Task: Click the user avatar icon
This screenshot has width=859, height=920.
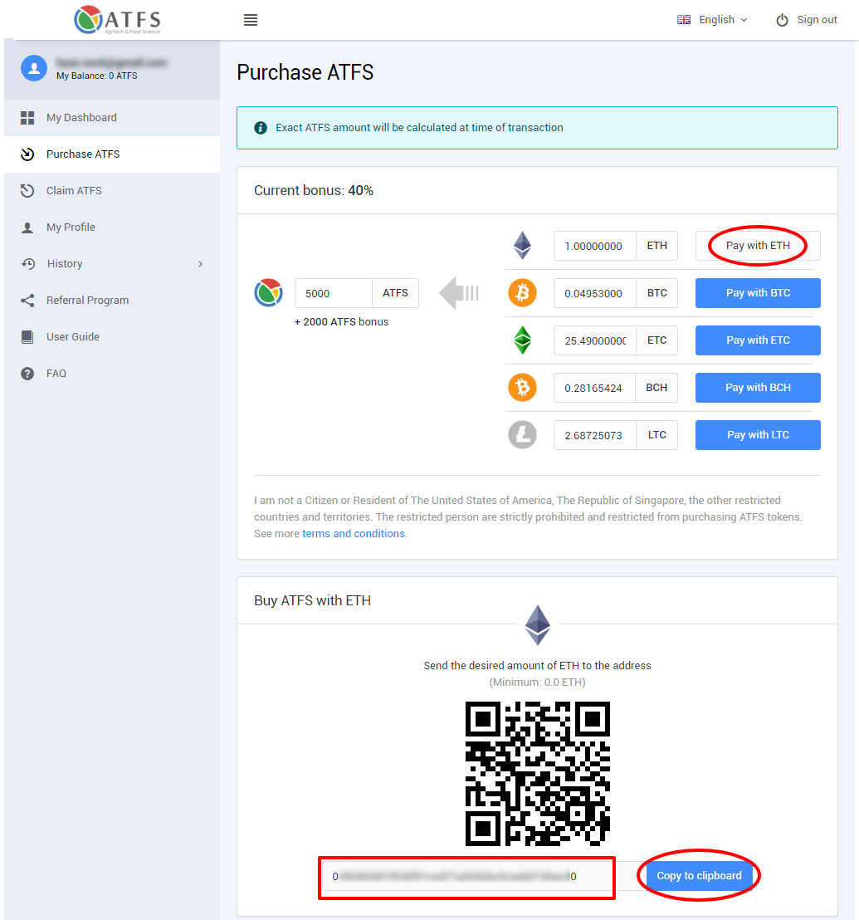Action: (x=34, y=68)
